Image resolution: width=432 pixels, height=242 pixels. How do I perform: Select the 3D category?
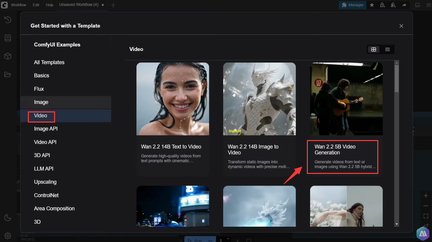tap(66, 222)
